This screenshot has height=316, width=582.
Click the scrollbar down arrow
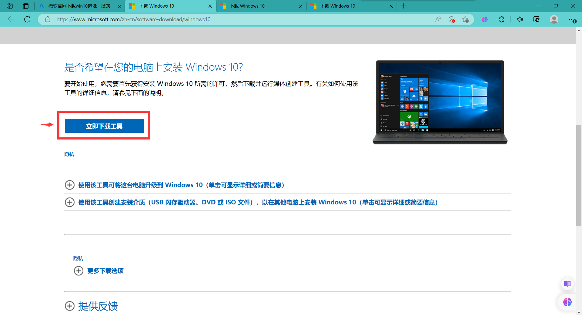click(x=579, y=312)
